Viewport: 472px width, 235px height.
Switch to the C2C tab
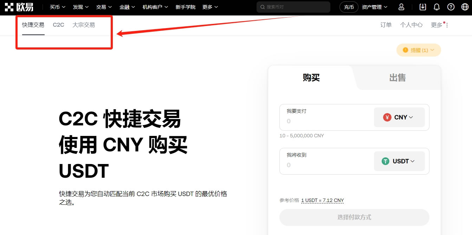point(58,25)
